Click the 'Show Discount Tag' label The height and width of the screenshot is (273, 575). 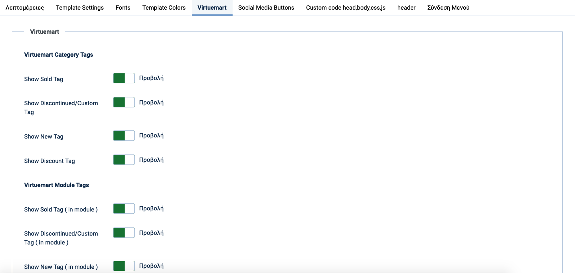(x=49, y=161)
